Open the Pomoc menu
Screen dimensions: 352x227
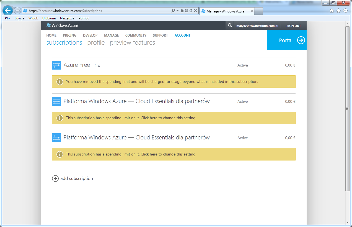pyautogui.click(x=84, y=18)
